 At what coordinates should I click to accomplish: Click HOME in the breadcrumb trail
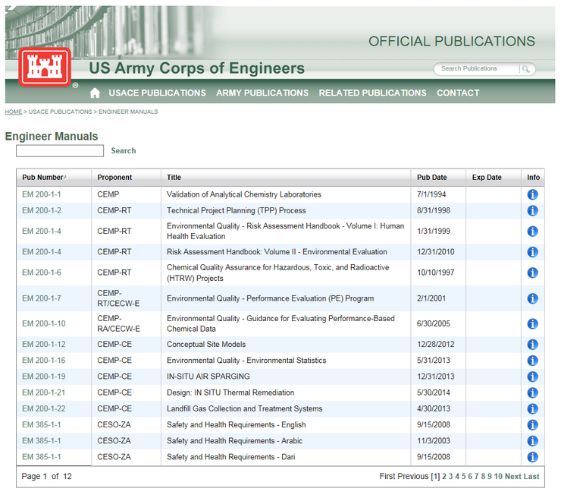(14, 112)
